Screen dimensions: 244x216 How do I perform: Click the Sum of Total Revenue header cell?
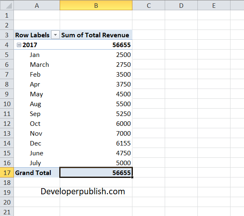pyautogui.click(x=96, y=35)
